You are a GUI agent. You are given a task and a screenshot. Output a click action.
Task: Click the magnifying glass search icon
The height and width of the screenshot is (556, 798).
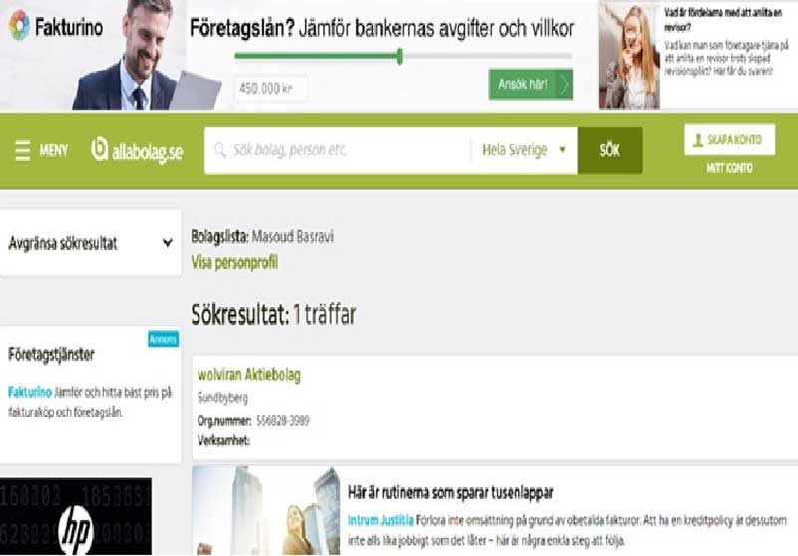pyautogui.click(x=220, y=151)
